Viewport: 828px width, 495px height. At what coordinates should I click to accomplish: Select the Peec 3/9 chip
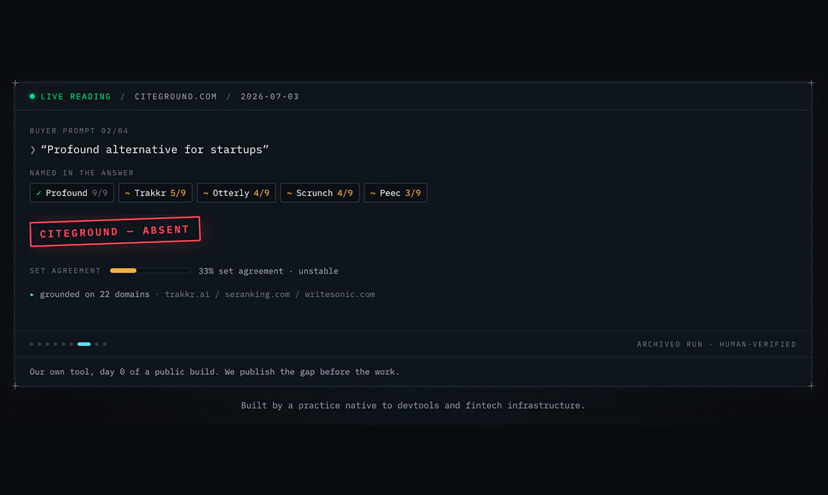click(x=395, y=193)
